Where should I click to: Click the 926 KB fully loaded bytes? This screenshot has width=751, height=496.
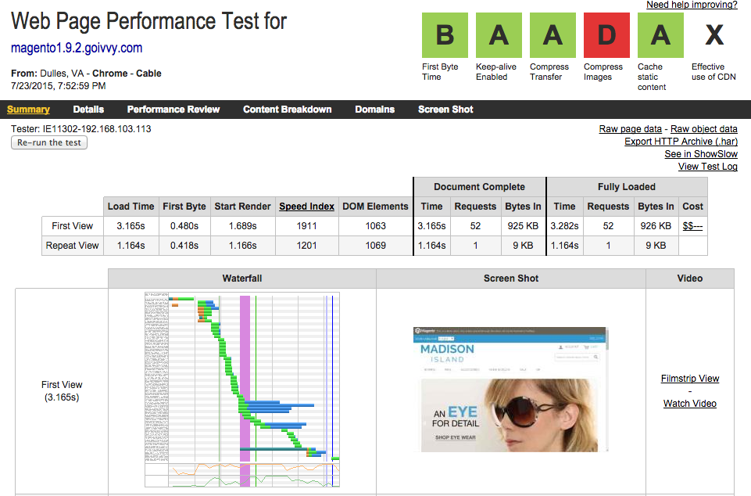[x=656, y=226]
